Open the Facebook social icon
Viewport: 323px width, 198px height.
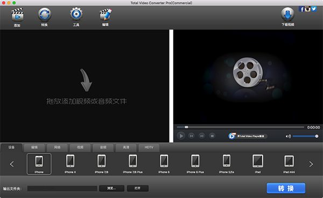(x=301, y=9)
